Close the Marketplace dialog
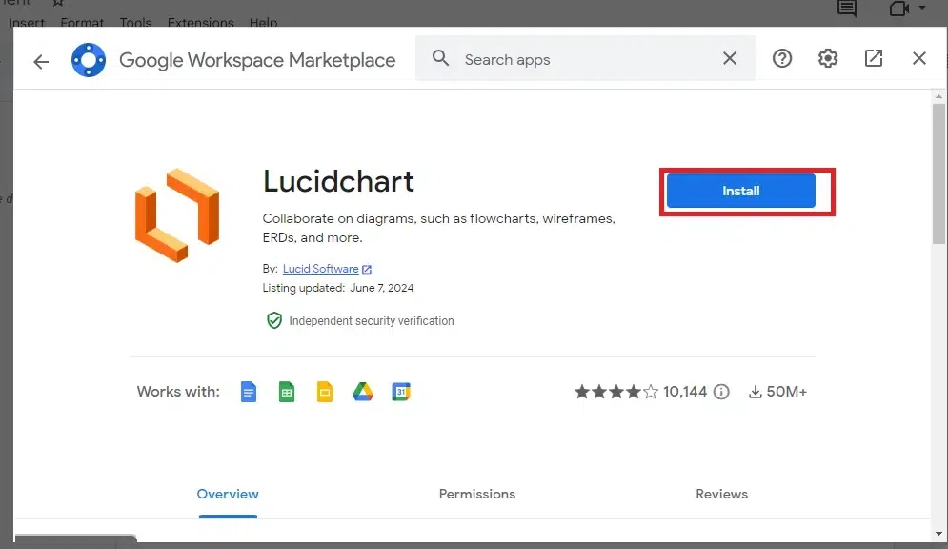This screenshot has height=549, width=948. [x=919, y=58]
